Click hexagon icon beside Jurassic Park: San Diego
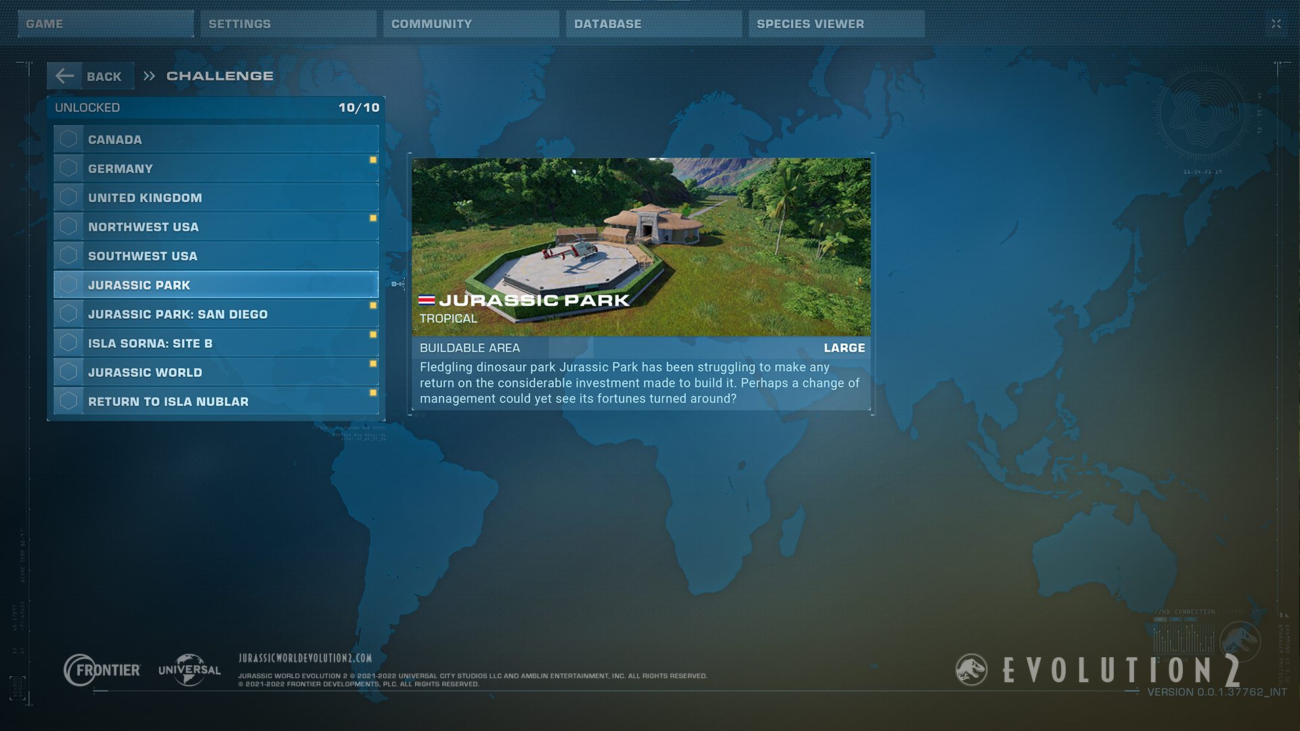Screen dimensions: 1300x731 68,313
